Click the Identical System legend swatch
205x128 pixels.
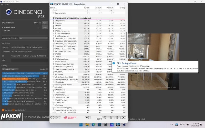13,110
